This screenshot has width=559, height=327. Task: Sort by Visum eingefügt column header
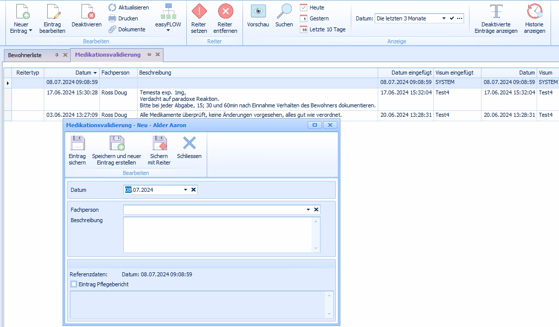pyautogui.click(x=458, y=73)
